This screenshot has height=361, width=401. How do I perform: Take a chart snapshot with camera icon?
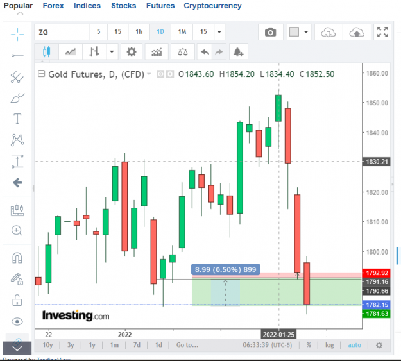click(x=270, y=32)
